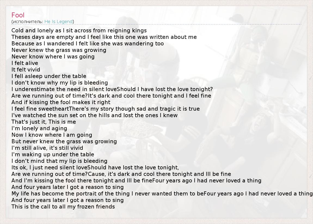313x224 pixels.
Task: Click the lyric "It felt vivid"
Action: click(26, 70)
